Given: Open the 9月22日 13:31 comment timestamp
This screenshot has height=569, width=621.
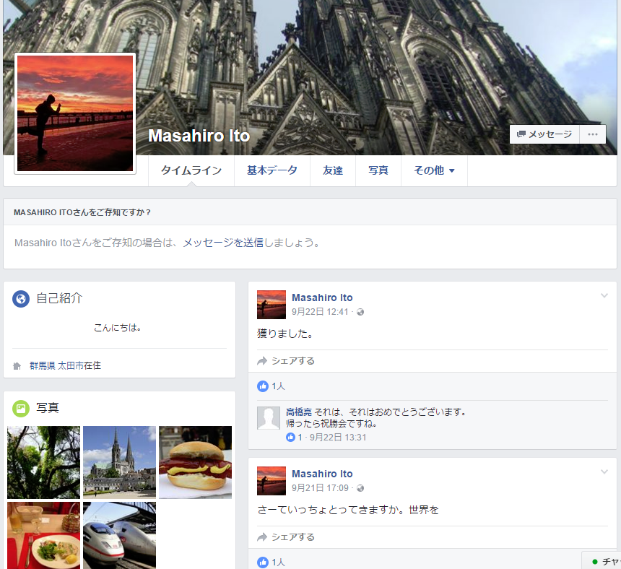Looking at the screenshot, I should (x=338, y=437).
